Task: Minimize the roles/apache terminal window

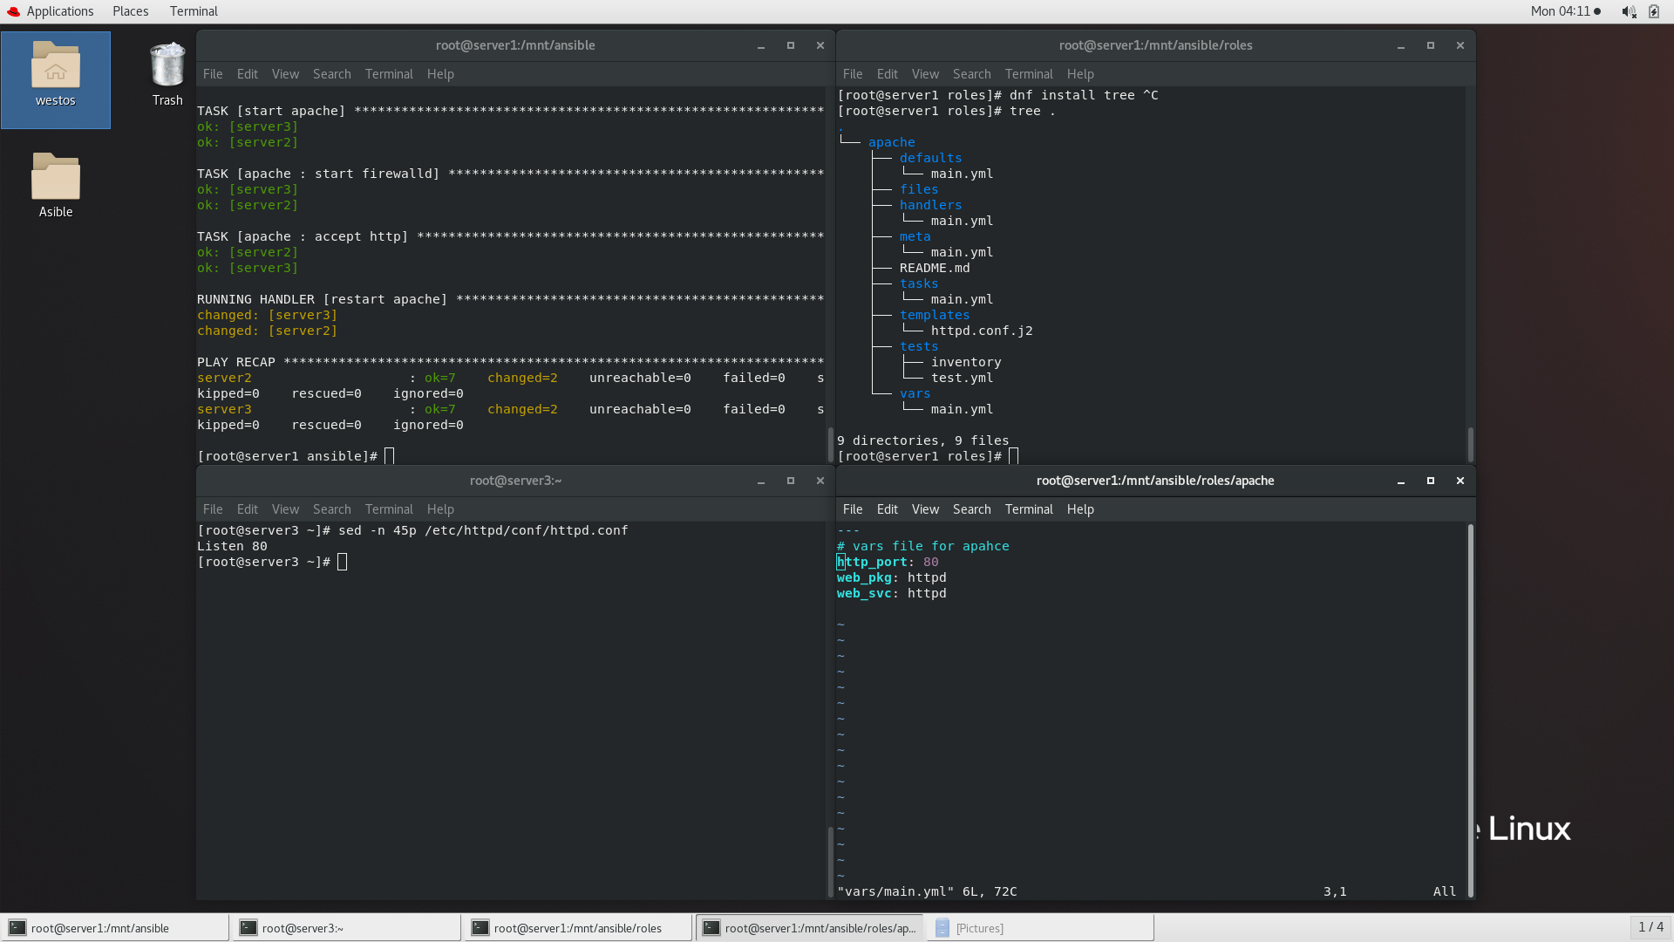Action: (x=1400, y=481)
